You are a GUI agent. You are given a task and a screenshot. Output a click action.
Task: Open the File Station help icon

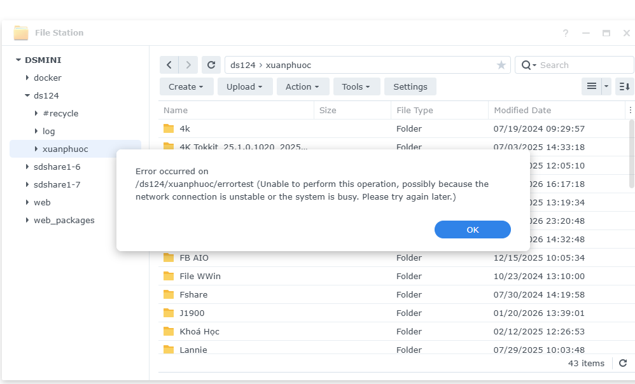point(566,33)
